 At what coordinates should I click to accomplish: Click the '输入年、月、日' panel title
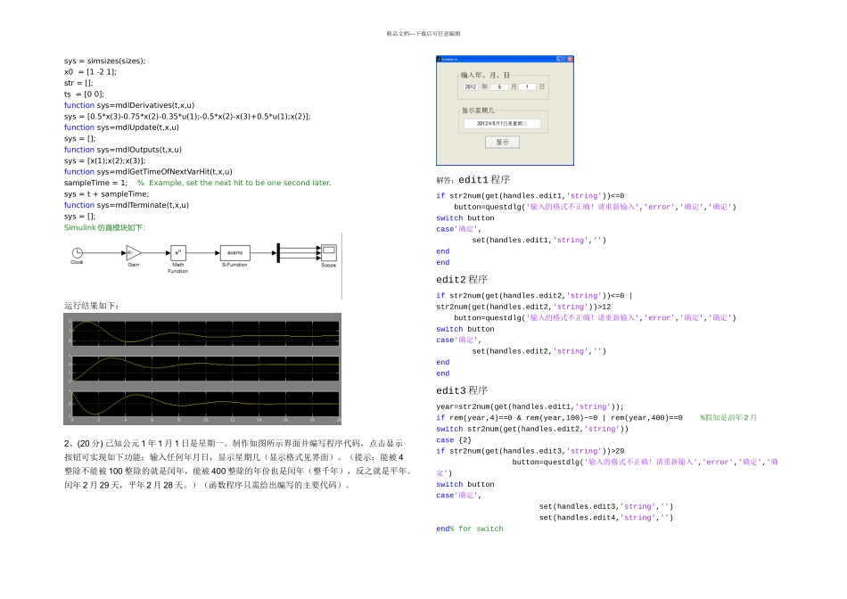pyautogui.click(x=485, y=75)
